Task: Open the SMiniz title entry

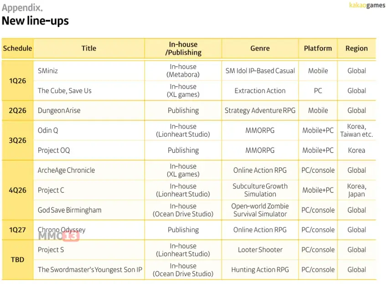Action: (x=48, y=71)
